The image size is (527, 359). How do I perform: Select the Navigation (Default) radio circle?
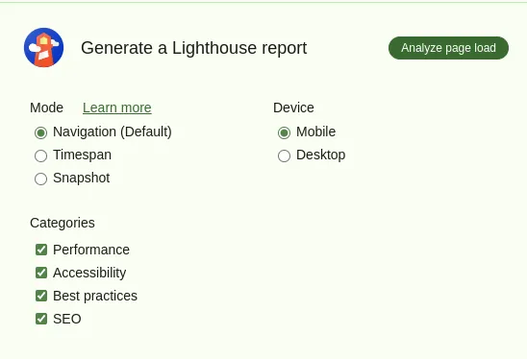(41, 132)
